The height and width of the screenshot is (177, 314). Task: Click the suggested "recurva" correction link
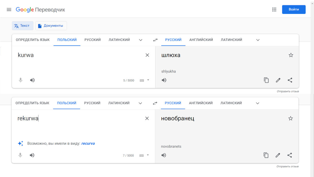click(88, 143)
